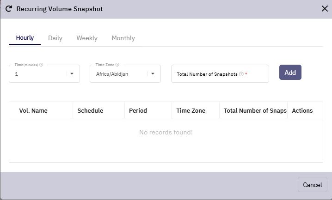This screenshot has height=200, width=332.
Task: Click the Time Zone column header
Action: click(191, 110)
